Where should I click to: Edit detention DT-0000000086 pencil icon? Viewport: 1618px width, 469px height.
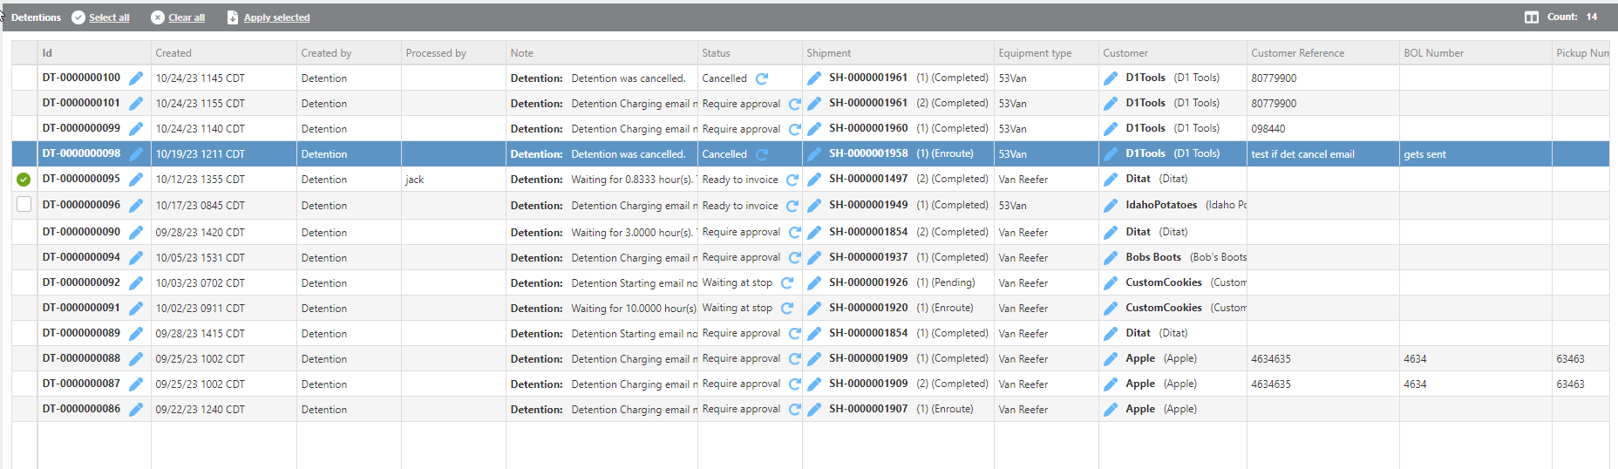point(136,410)
